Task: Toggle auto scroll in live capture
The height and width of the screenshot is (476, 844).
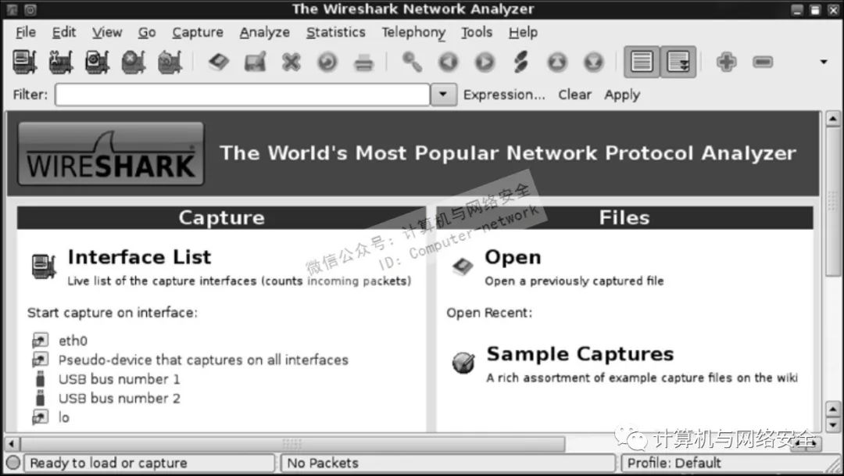Action: click(x=678, y=62)
